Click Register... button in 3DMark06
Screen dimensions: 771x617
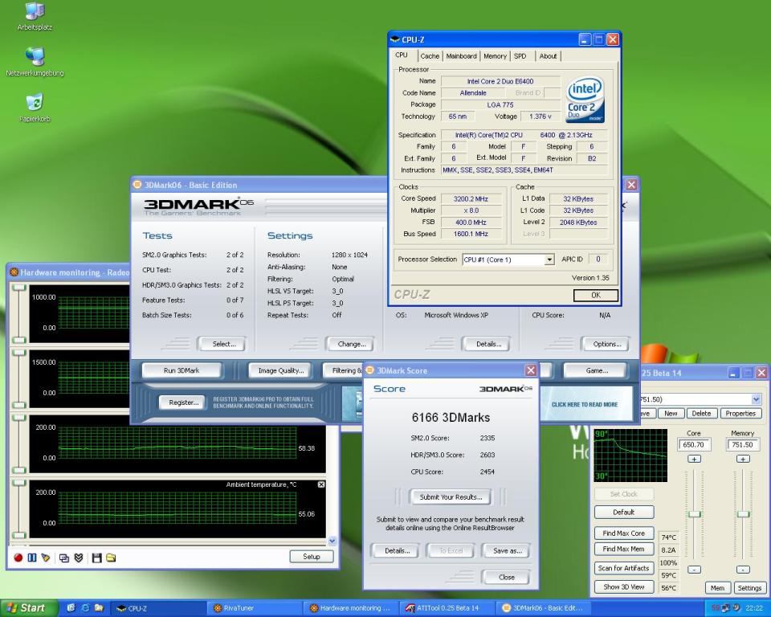click(x=183, y=402)
